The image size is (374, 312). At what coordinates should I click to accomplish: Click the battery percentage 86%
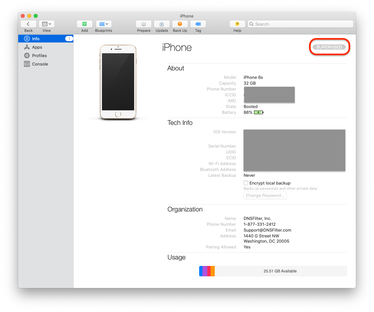(x=248, y=112)
